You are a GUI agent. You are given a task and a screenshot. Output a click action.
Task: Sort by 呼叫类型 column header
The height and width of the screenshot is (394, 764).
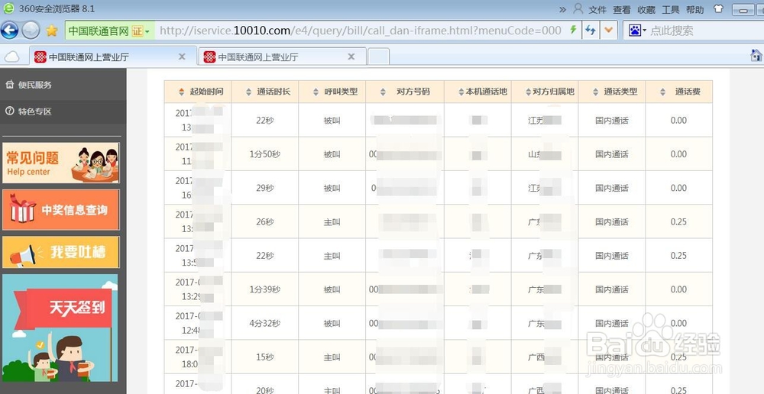point(332,91)
